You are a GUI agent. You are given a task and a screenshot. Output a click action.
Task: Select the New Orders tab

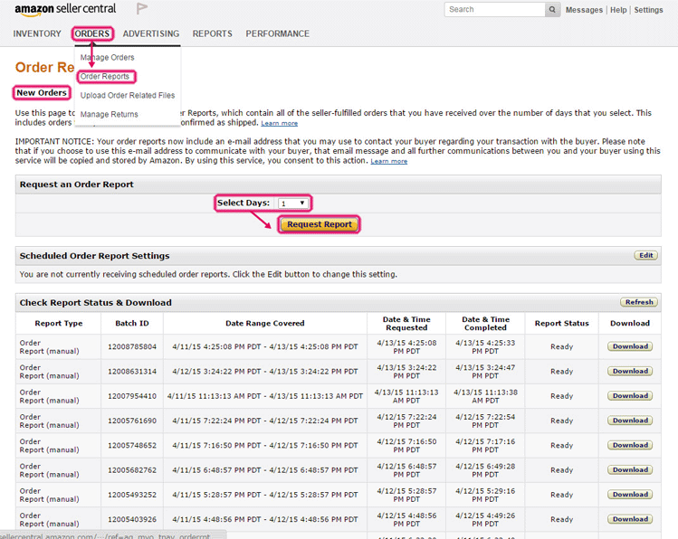click(42, 93)
